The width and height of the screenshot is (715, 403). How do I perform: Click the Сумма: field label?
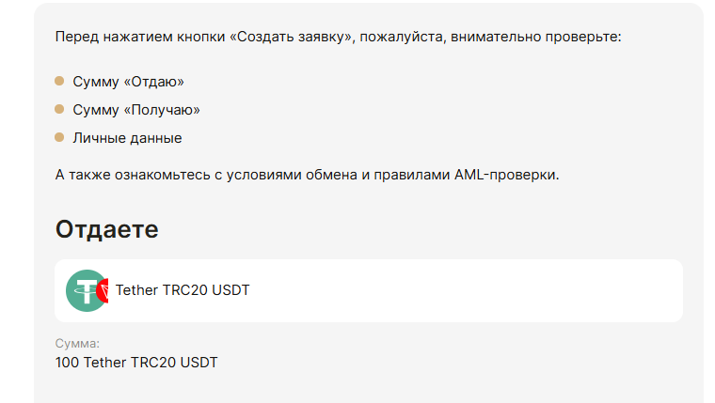tap(77, 344)
